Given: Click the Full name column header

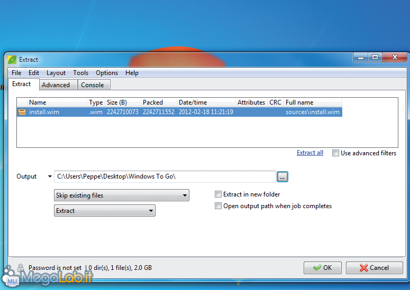Looking at the screenshot, I should point(313,102).
